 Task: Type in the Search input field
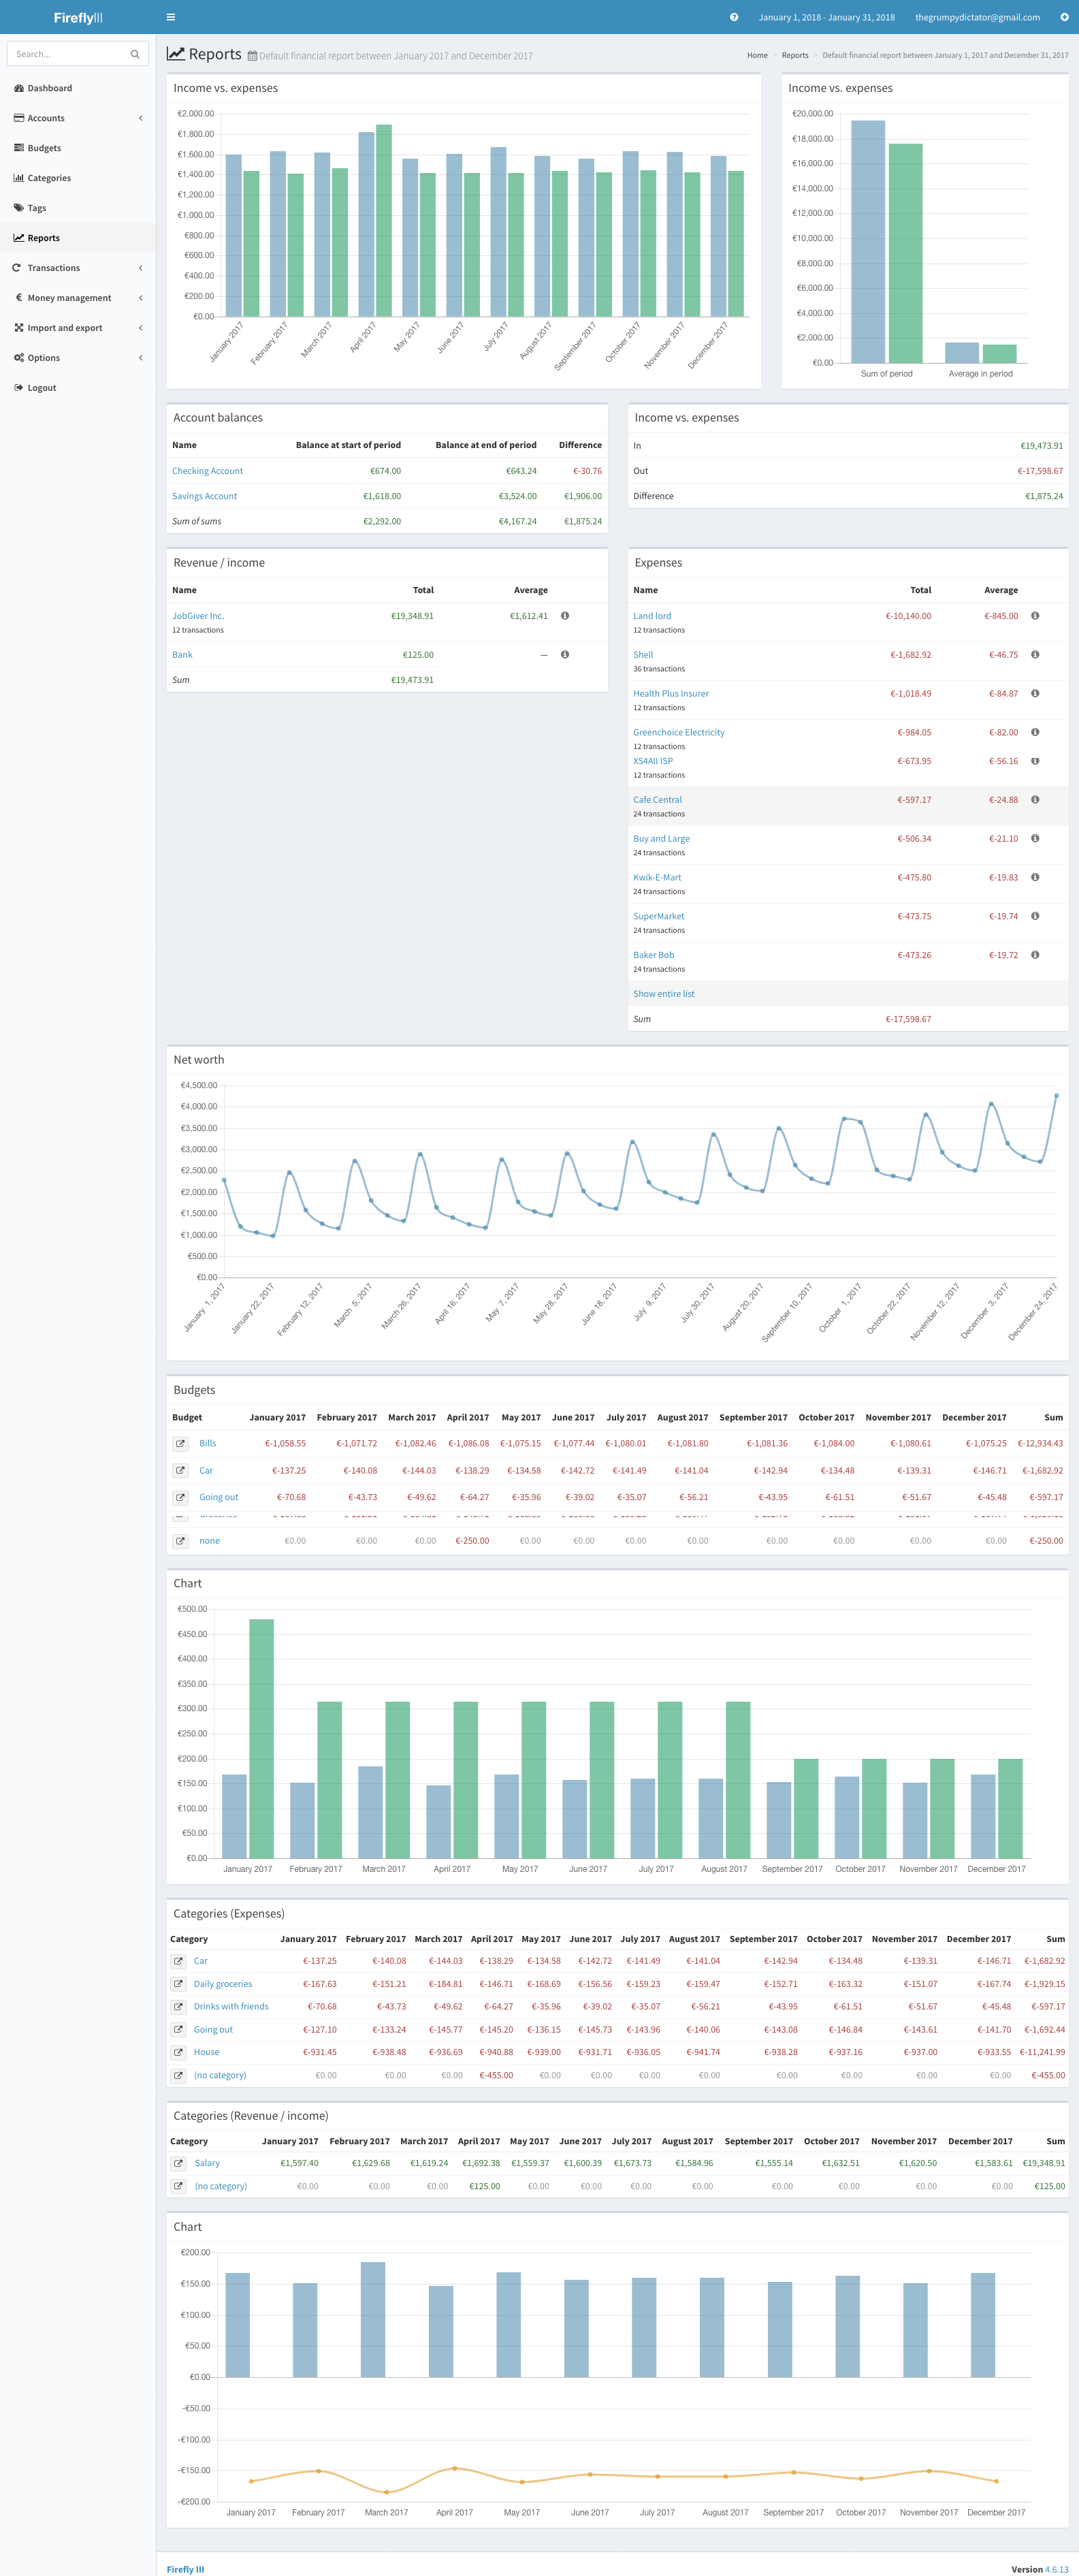(68, 54)
